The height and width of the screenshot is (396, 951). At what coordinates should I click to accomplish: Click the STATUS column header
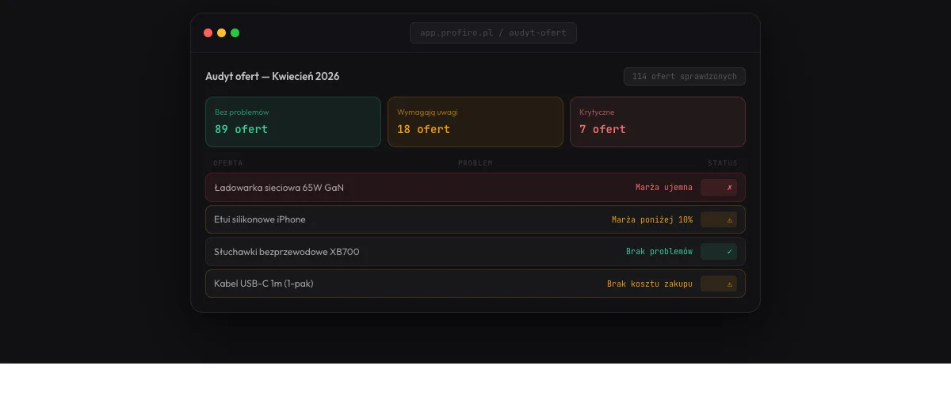click(x=723, y=163)
